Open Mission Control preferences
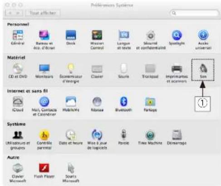221x186 pixels. click(97, 40)
